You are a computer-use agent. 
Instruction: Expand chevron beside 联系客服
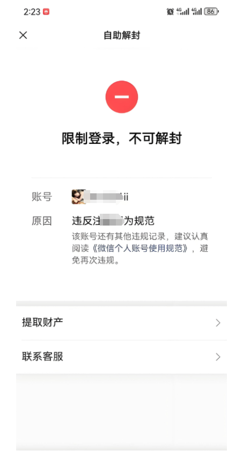point(218,357)
